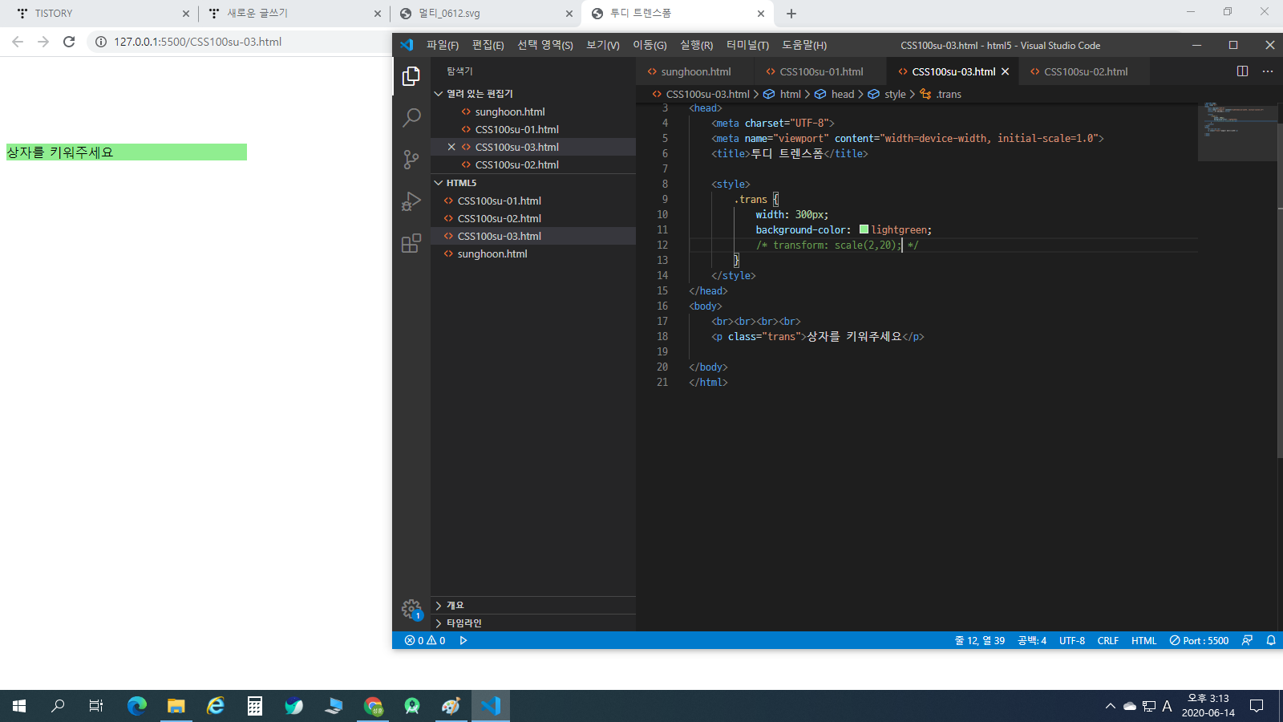The height and width of the screenshot is (722, 1283).
Task: Open the Run and Debug view
Action: pyautogui.click(x=411, y=201)
